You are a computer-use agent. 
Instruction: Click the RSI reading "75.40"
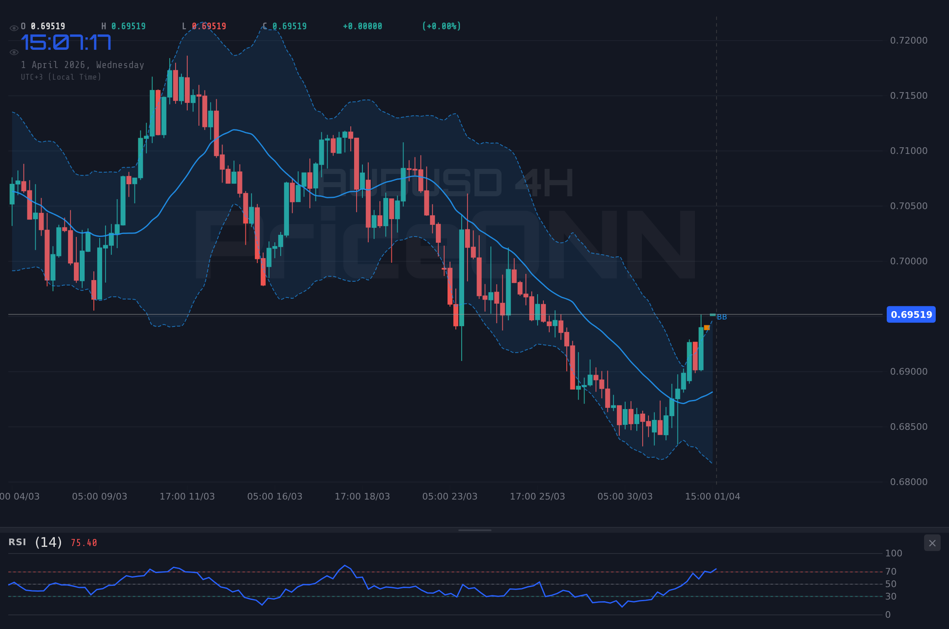coord(84,543)
